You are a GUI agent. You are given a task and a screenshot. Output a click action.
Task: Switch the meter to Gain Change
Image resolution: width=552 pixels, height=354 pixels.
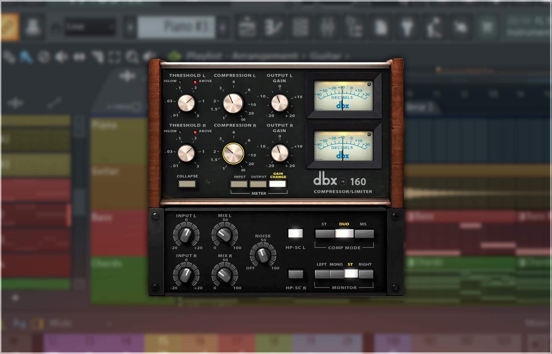pos(277,184)
